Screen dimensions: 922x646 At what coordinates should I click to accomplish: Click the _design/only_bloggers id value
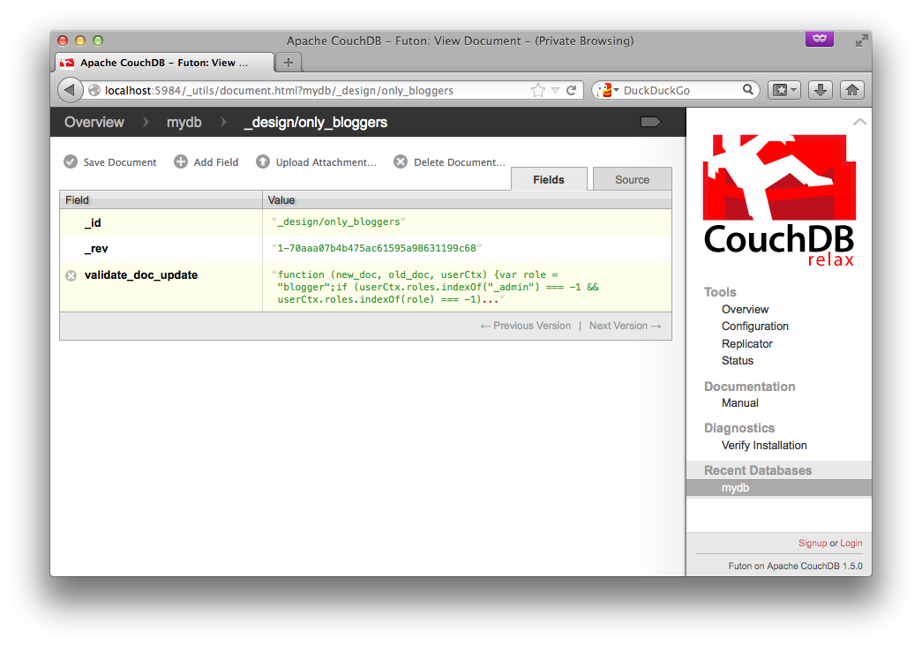[x=339, y=222]
